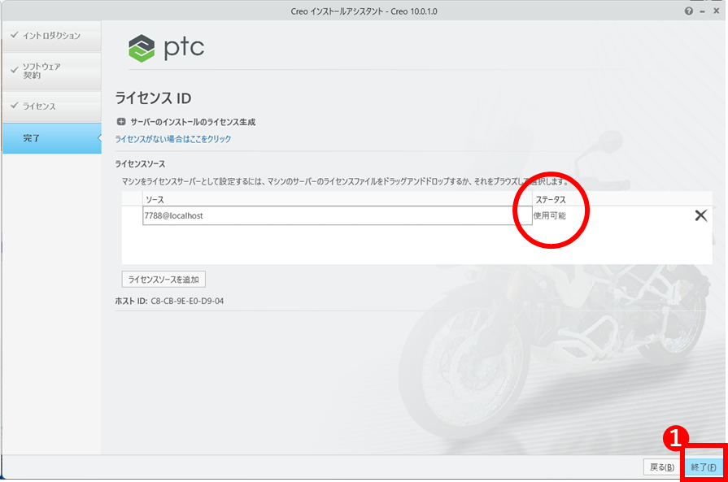The width and height of the screenshot is (728, 482).
Task: Click the help question mark icon in title bar
Action: [689, 11]
